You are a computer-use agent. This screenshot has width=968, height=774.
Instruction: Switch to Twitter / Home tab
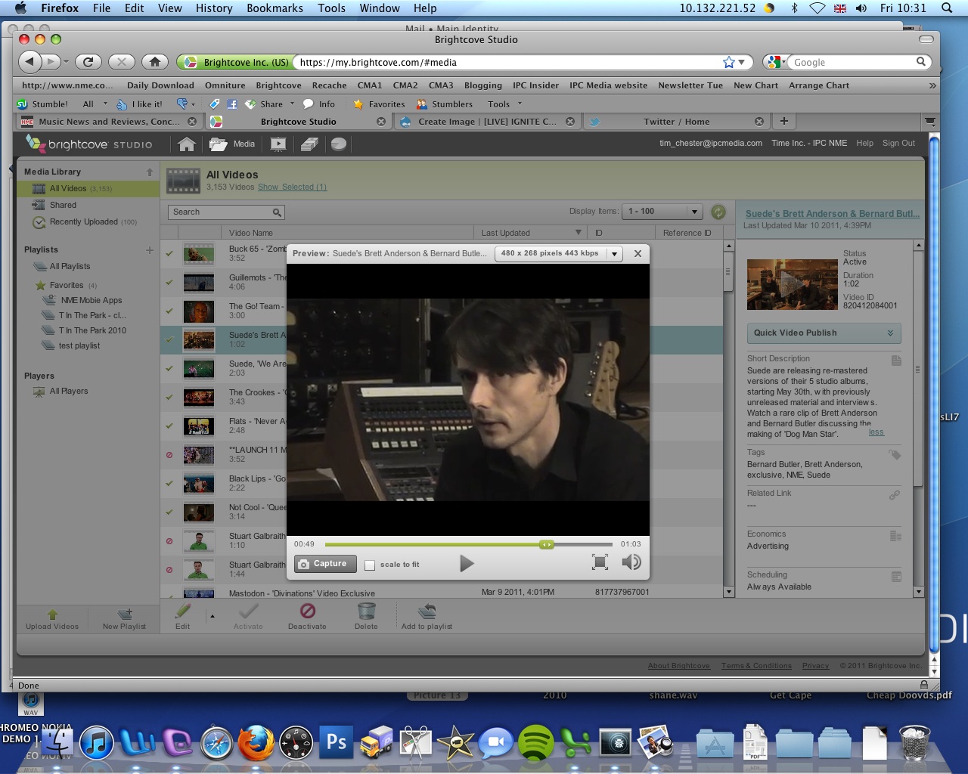(x=676, y=121)
